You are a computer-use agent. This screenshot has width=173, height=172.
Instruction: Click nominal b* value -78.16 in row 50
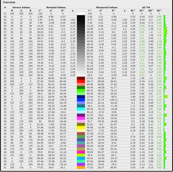coord(63,164)
